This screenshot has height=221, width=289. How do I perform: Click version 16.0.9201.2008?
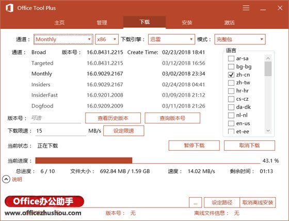(x=105, y=95)
